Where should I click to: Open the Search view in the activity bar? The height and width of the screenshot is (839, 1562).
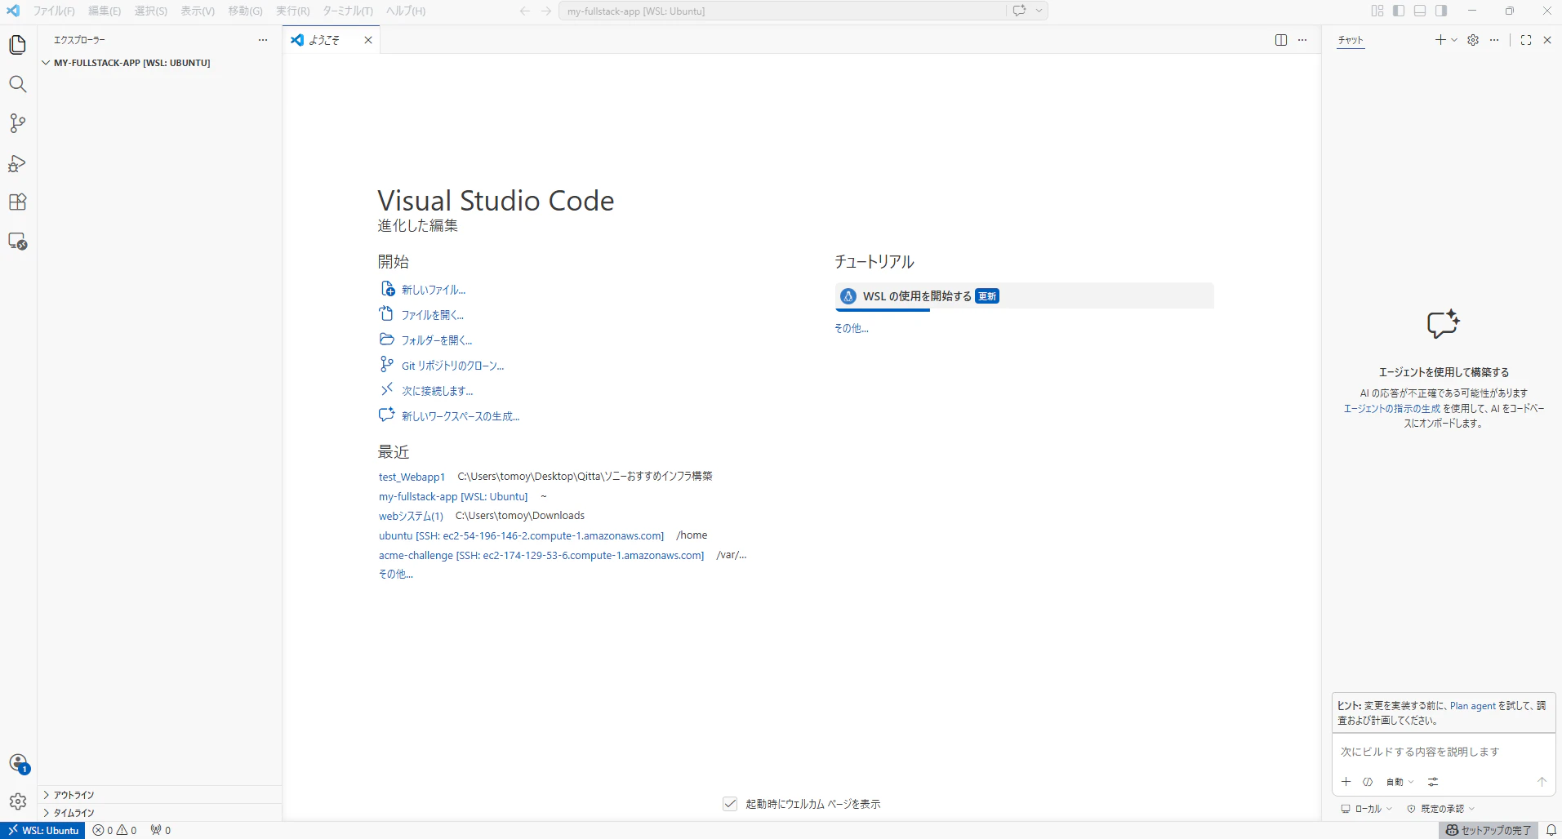(x=18, y=84)
